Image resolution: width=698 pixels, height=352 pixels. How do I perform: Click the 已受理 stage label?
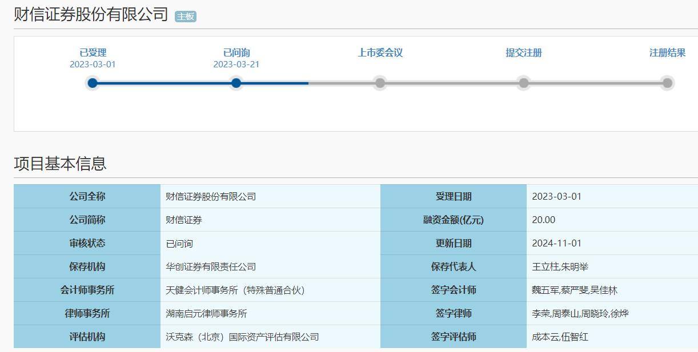coord(93,52)
